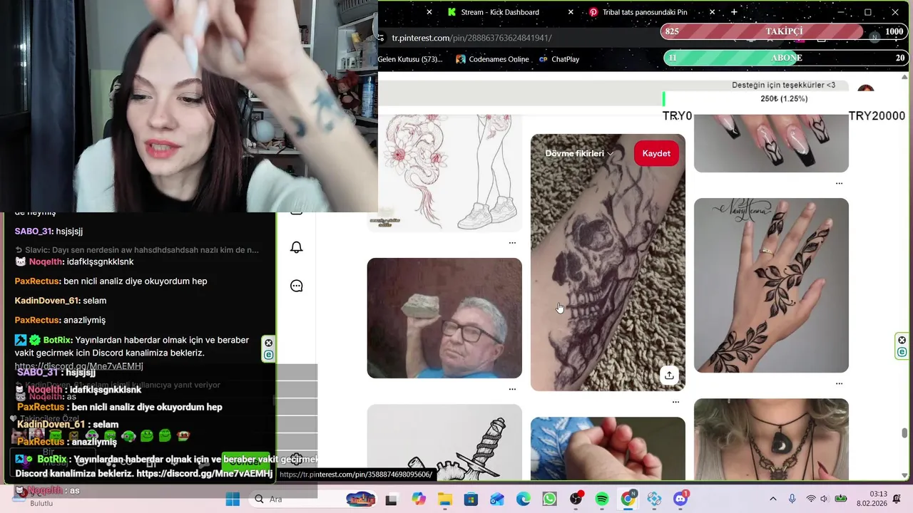Click the ABONE subscriber goal bar
Screen dimensions: 913x513
(786, 58)
